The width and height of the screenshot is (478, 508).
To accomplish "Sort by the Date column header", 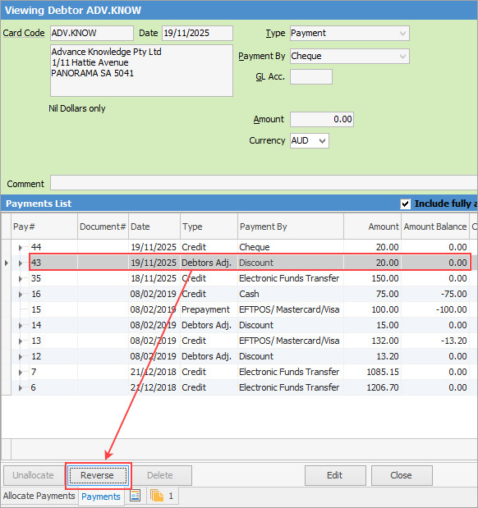I will click(154, 227).
